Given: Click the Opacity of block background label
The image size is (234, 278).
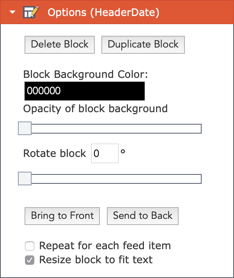Looking at the screenshot, I should tap(95, 109).
